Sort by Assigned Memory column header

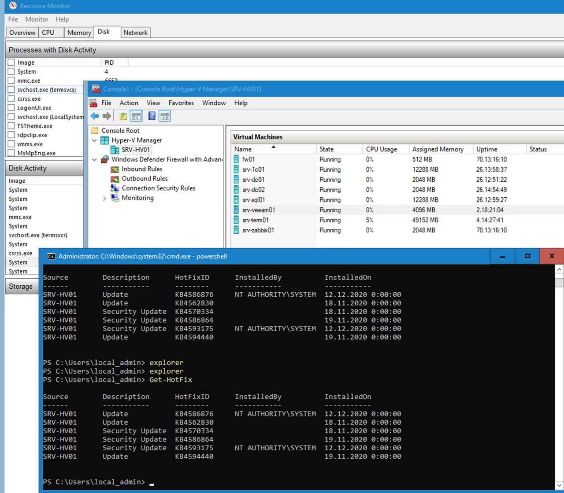click(x=441, y=149)
